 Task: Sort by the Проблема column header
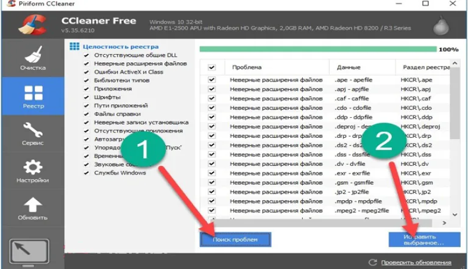pos(277,67)
